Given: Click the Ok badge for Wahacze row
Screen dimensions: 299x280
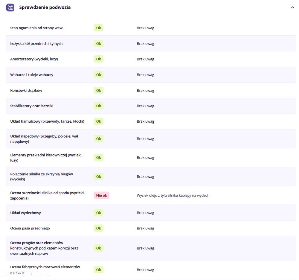Looking at the screenshot, I should (99, 75).
